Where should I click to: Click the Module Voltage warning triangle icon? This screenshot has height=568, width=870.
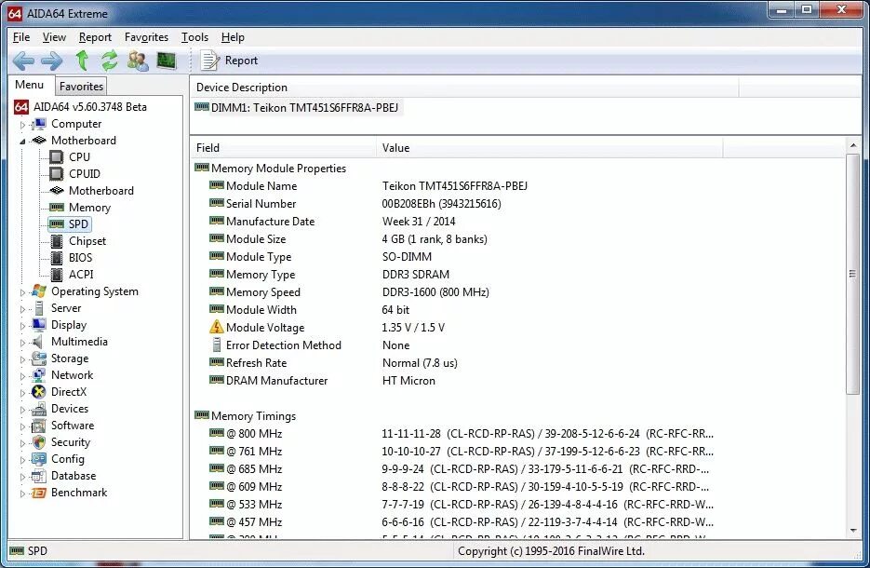point(217,327)
